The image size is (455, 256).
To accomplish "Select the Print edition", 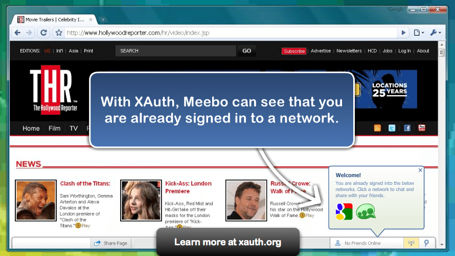I will pos(88,51).
